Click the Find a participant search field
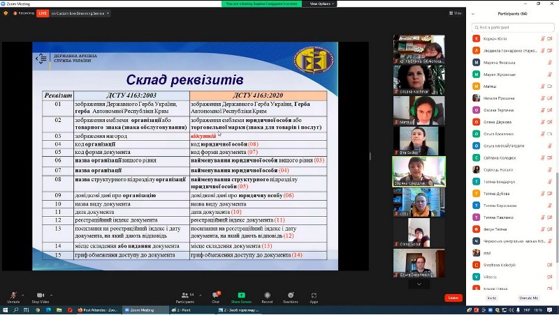The width and height of the screenshot is (559, 315). pos(514,26)
